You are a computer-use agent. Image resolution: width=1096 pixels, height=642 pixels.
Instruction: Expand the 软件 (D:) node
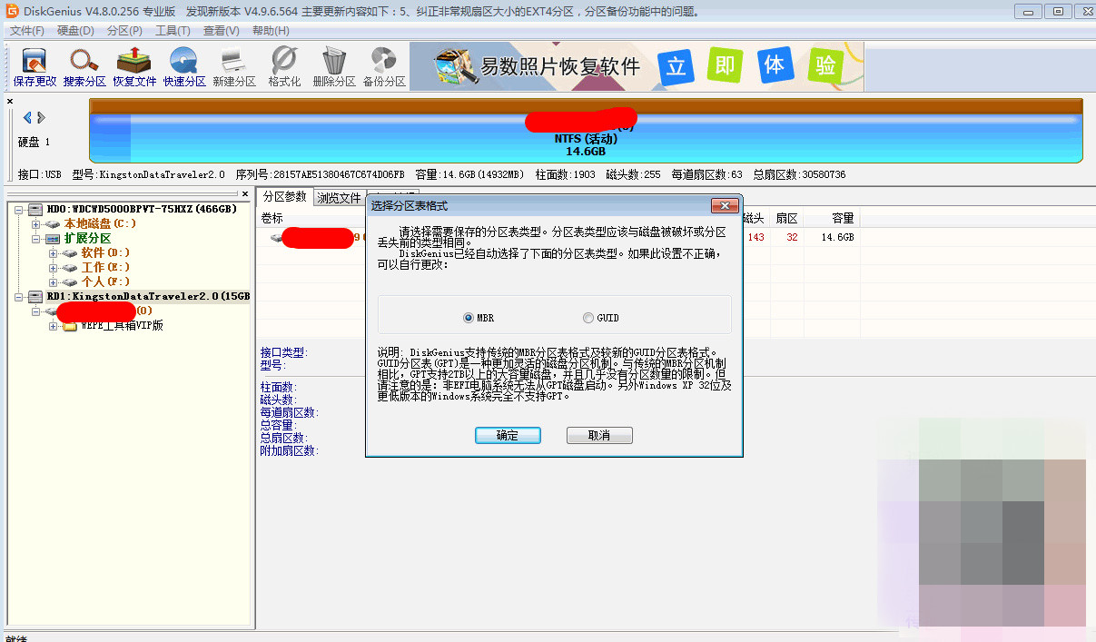(53, 252)
